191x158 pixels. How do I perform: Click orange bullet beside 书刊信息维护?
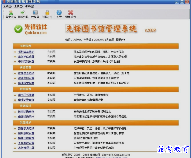(x=15, y=52)
